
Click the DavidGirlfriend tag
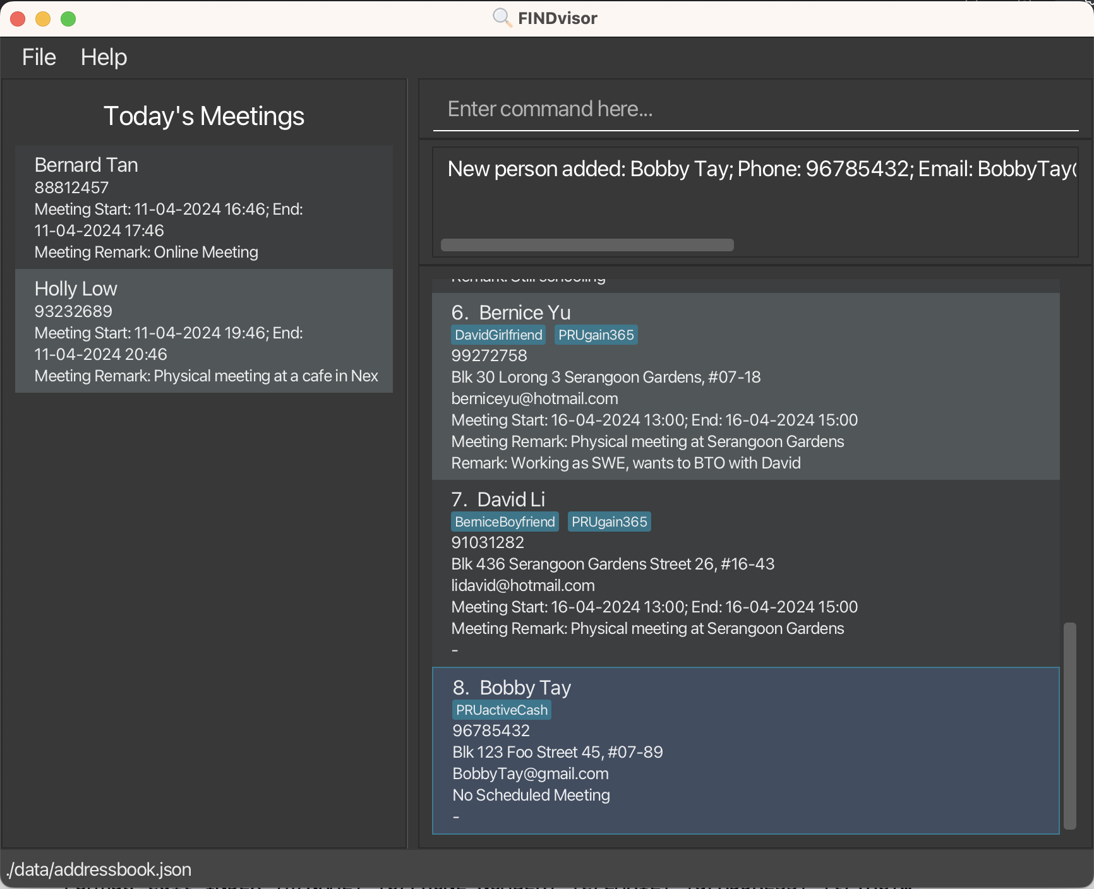(498, 335)
